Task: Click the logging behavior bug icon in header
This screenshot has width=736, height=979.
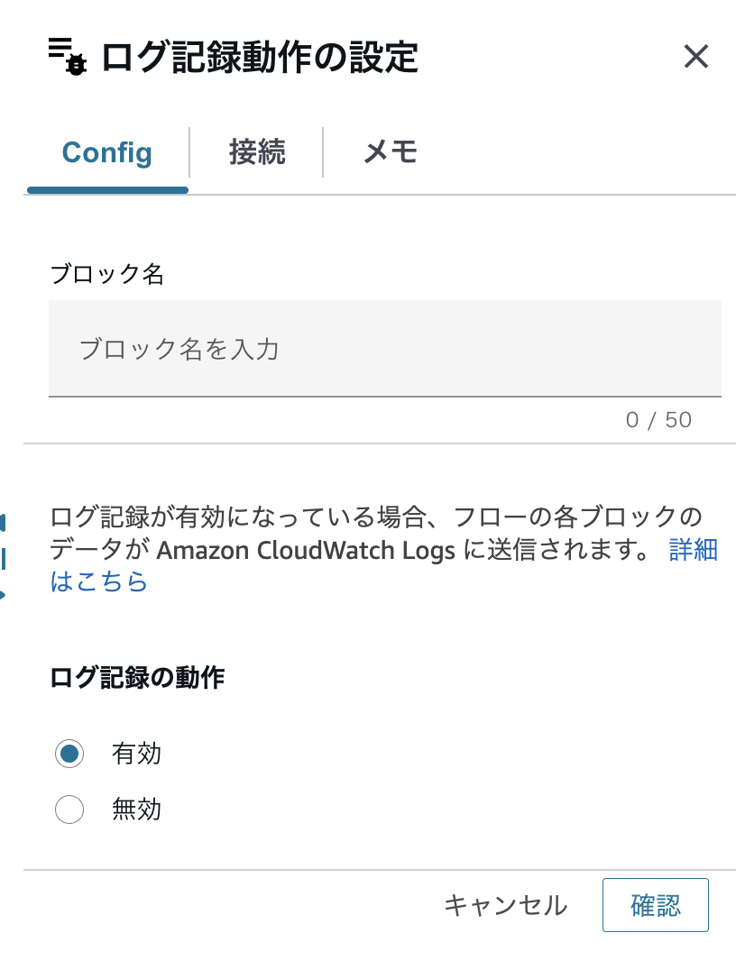Action: coord(77,63)
